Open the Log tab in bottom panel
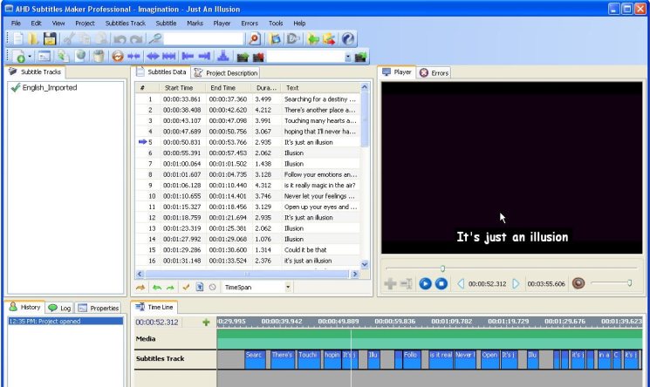 (x=59, y=308)
